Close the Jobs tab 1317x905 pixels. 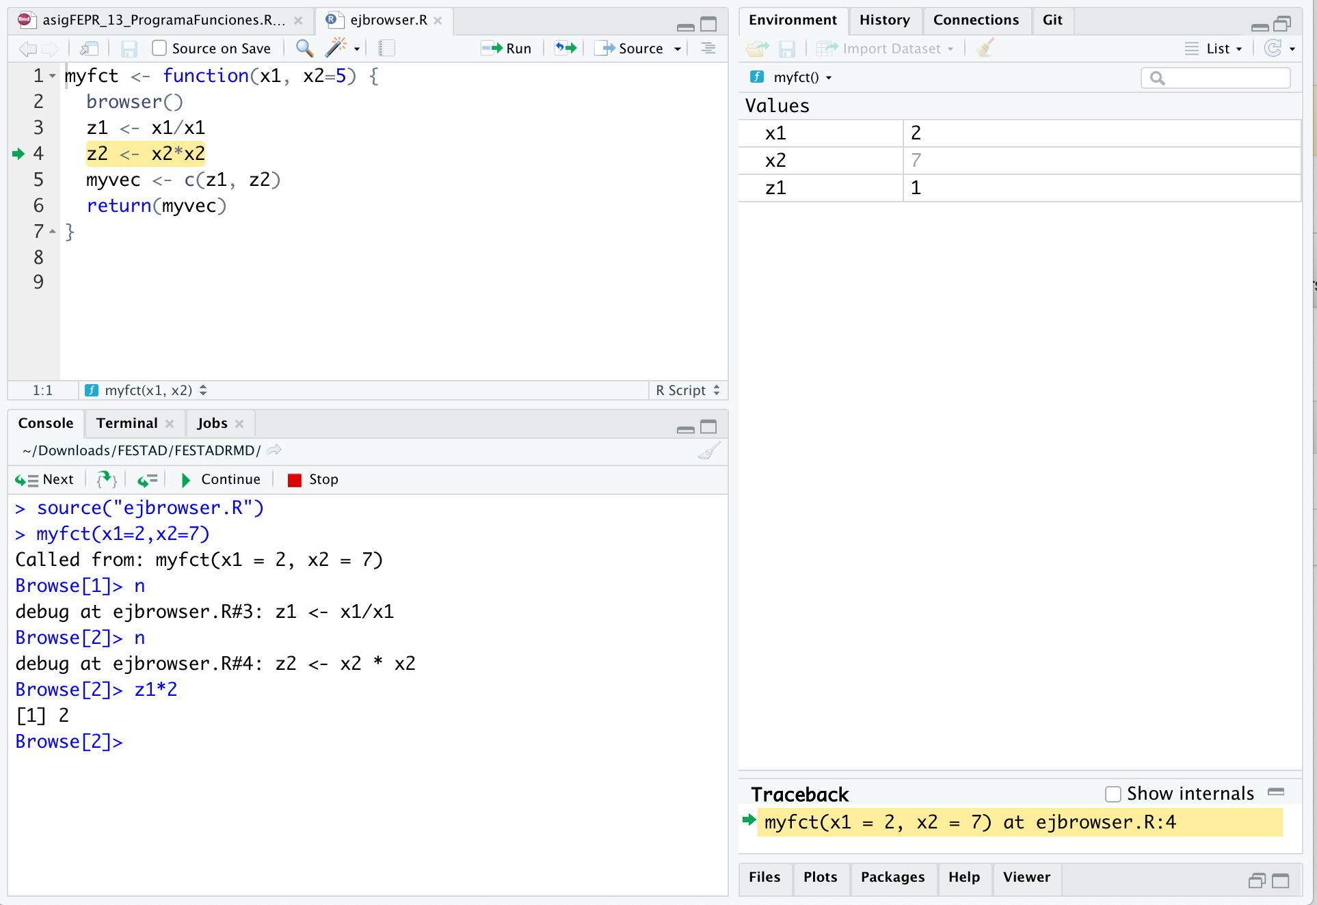click(239, 424)
